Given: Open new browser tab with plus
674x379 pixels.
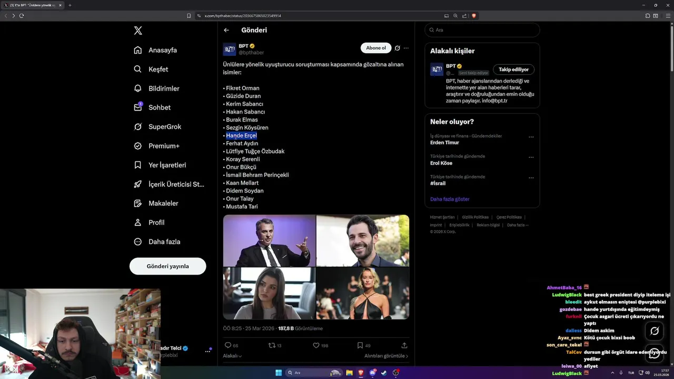Looking at the screenshot, I should click(x=70, y=5).
